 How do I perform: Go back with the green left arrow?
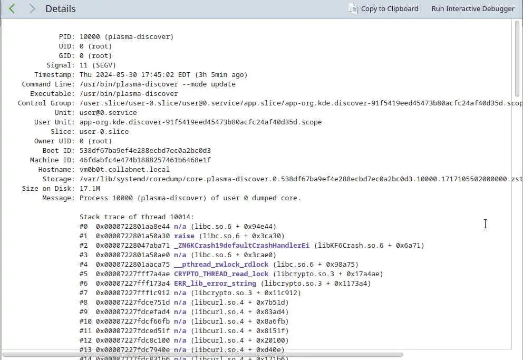[x=12, y=8]
